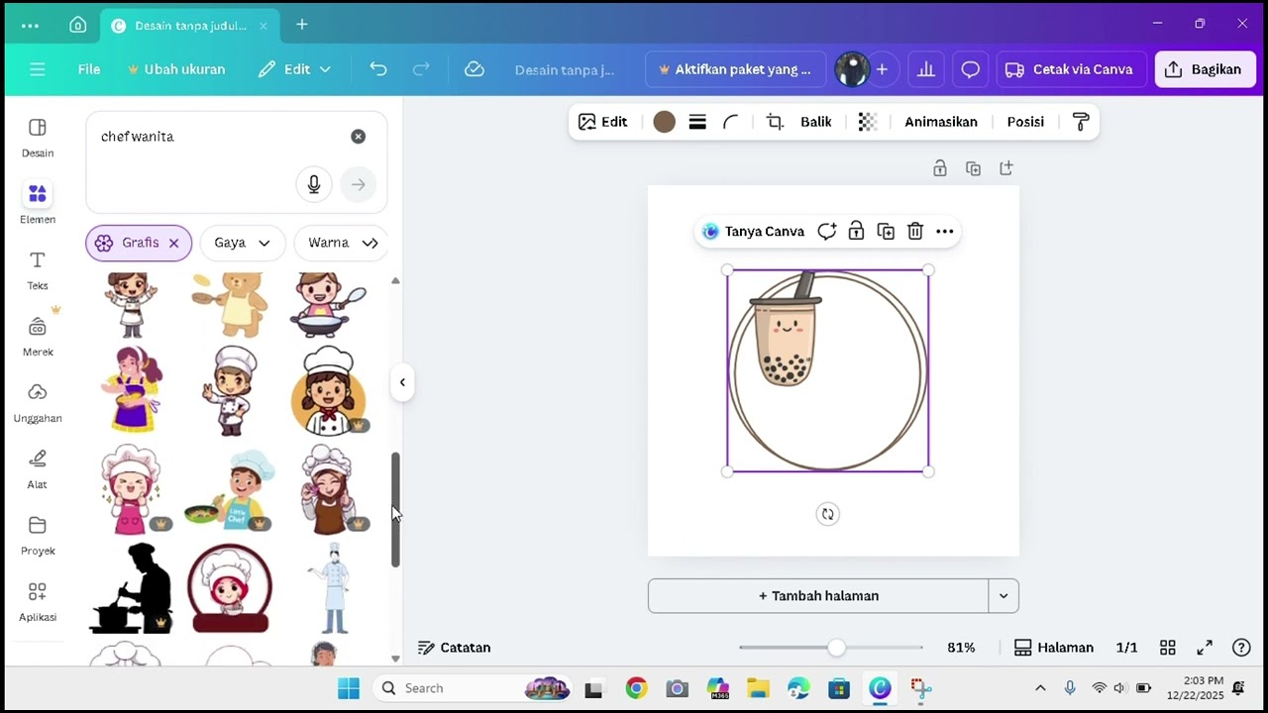Start voice search with microphone icon
This screenshot has height=713, width=1268.
(x=314, y=184)
